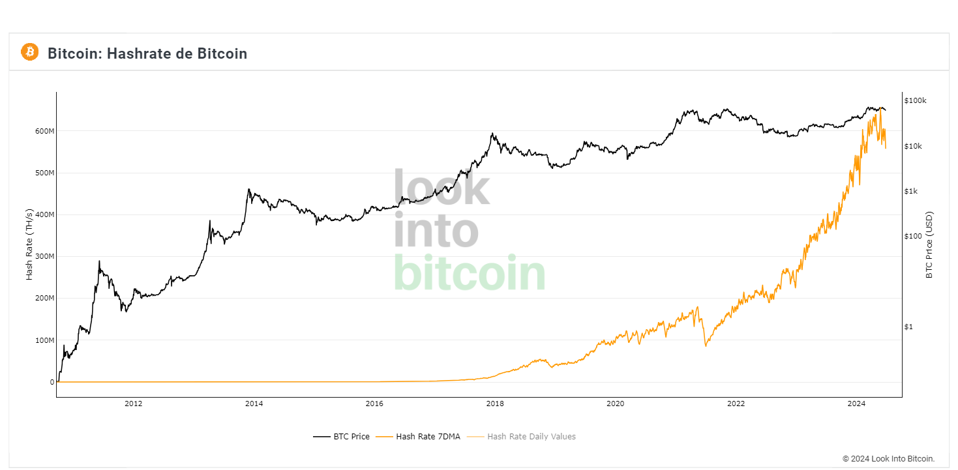Click the chart title Bitcoin: Hashrate de Bitcoin
This screenshot has width=958, height=470.
coord(147,53)
